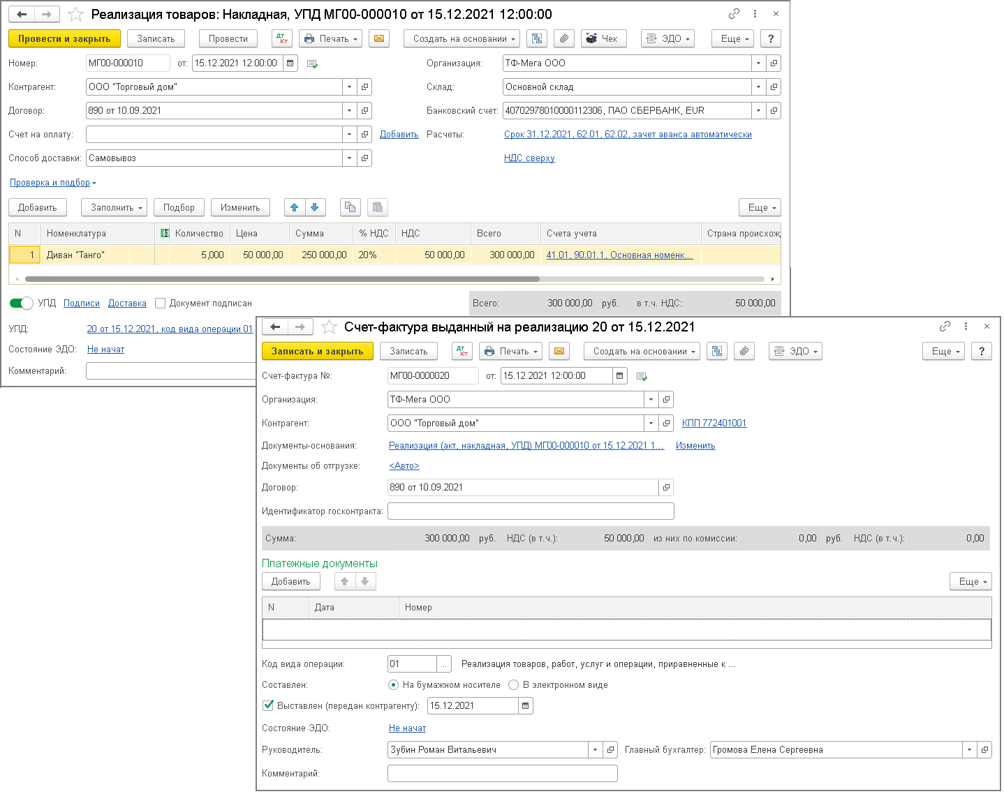This screenshot has height=794, width=1004.
Task: Open the Подписи link
Action: coord(82,303)
